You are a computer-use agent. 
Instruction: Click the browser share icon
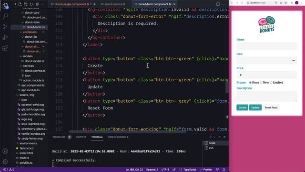281,3
